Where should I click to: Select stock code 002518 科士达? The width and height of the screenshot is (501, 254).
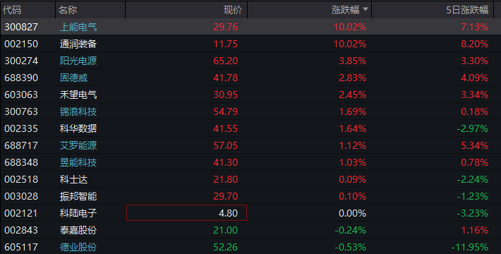(x=21, y=179)
